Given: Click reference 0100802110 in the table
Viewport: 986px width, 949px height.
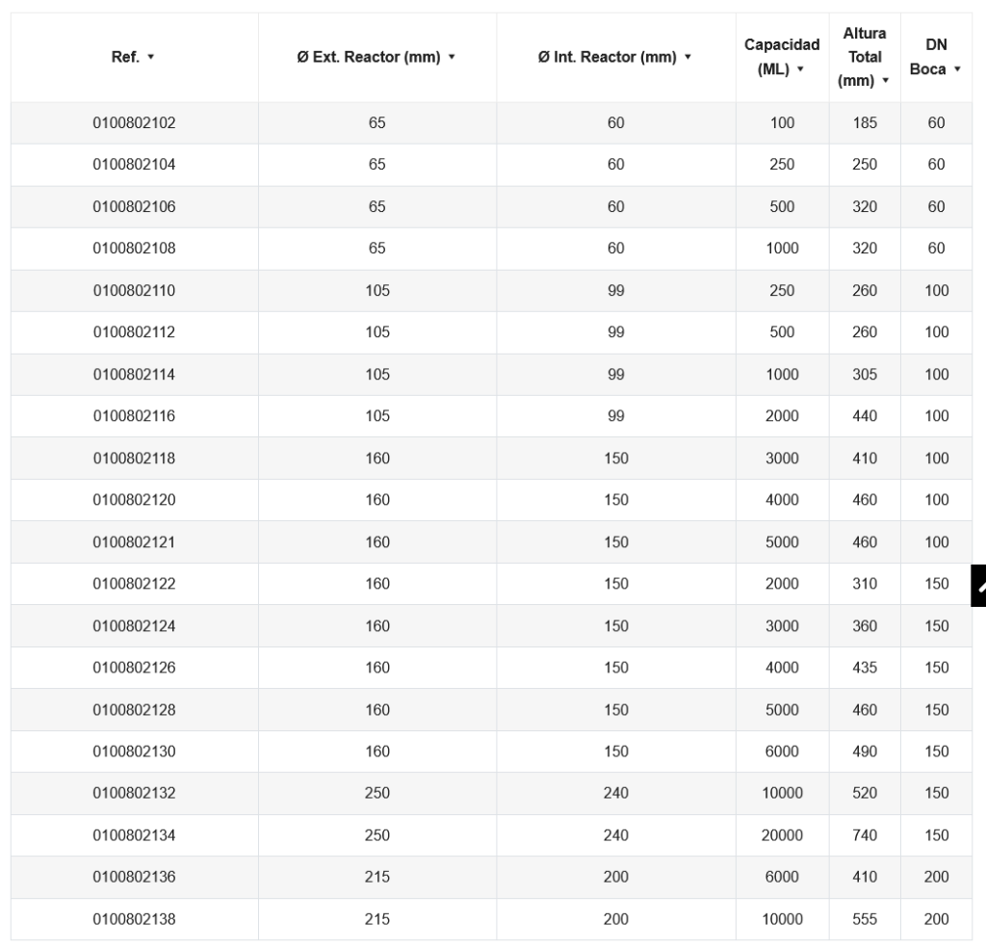Looking at the screenshot, I should coord(134,291).
